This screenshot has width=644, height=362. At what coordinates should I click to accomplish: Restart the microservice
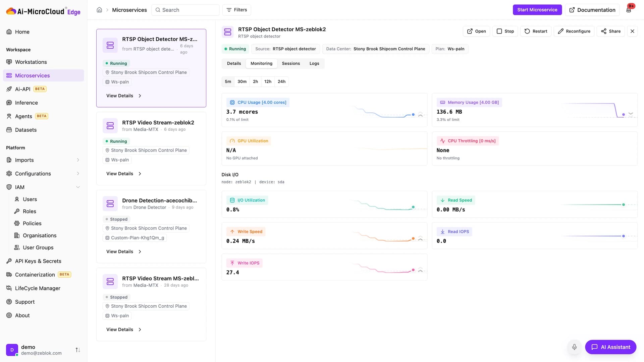(x=536, y=31)
